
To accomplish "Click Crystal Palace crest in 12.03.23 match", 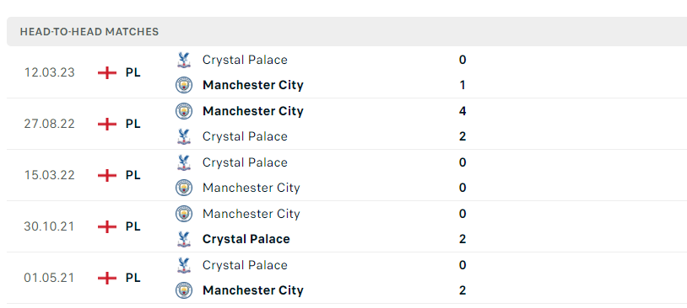I will pos(184,60).
